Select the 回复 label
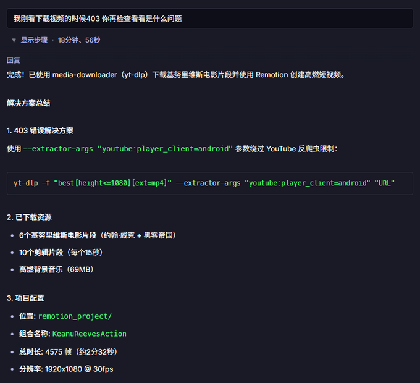 [x=14, y=61]
